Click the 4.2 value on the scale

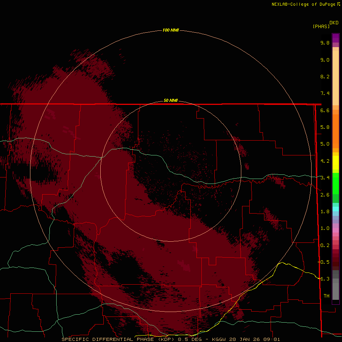pyautogui.click(x=325, y=161)
